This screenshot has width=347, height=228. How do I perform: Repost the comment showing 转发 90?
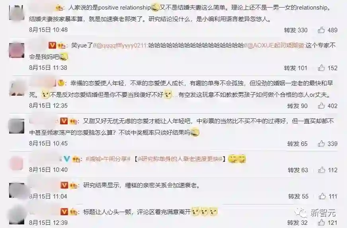[x=297, y=106]
